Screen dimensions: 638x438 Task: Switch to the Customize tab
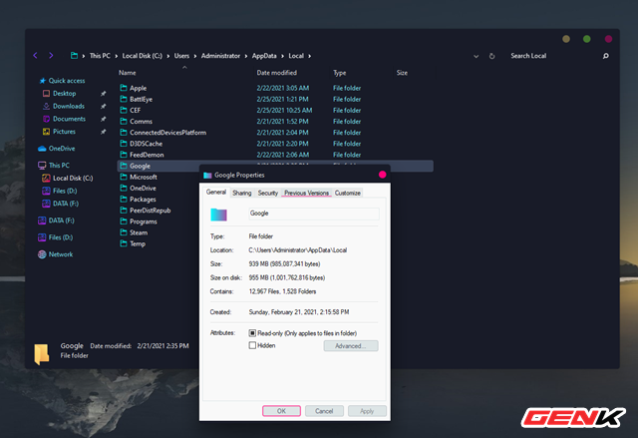[348, 193]
